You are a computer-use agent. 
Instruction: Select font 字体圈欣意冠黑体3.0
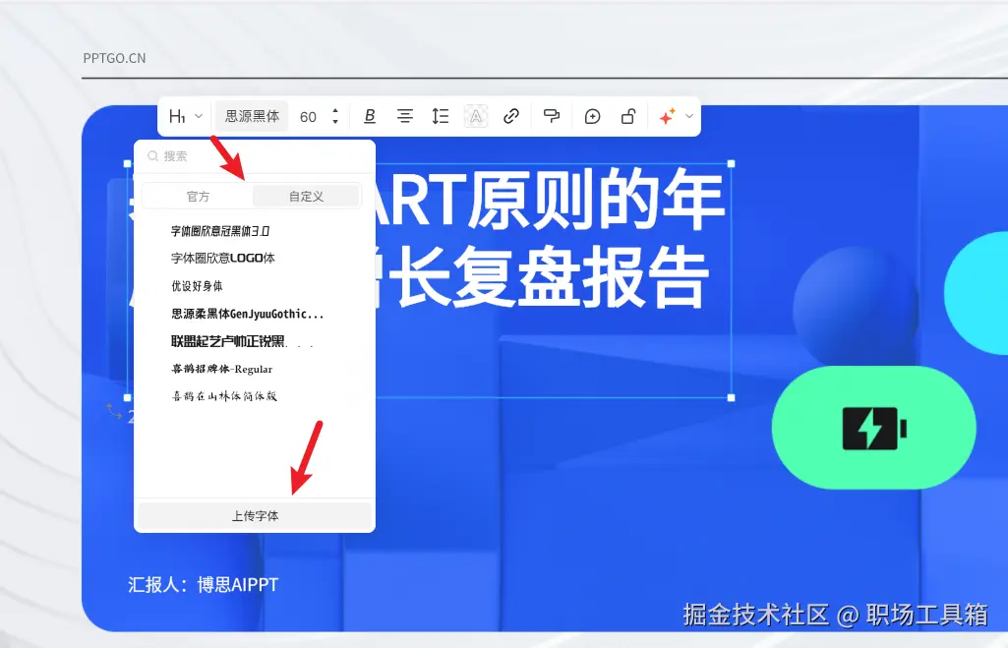pos(220,231)
